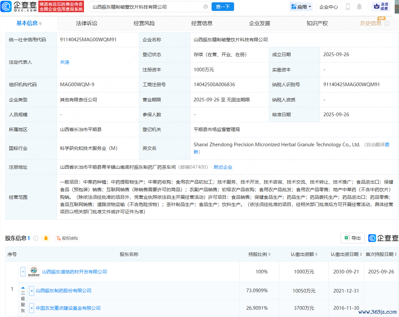Expand the 山西振东制药股份有限公司 row
Image resolution: width=399 pixels, height=317 pixels.
click(x=32, y=291)
